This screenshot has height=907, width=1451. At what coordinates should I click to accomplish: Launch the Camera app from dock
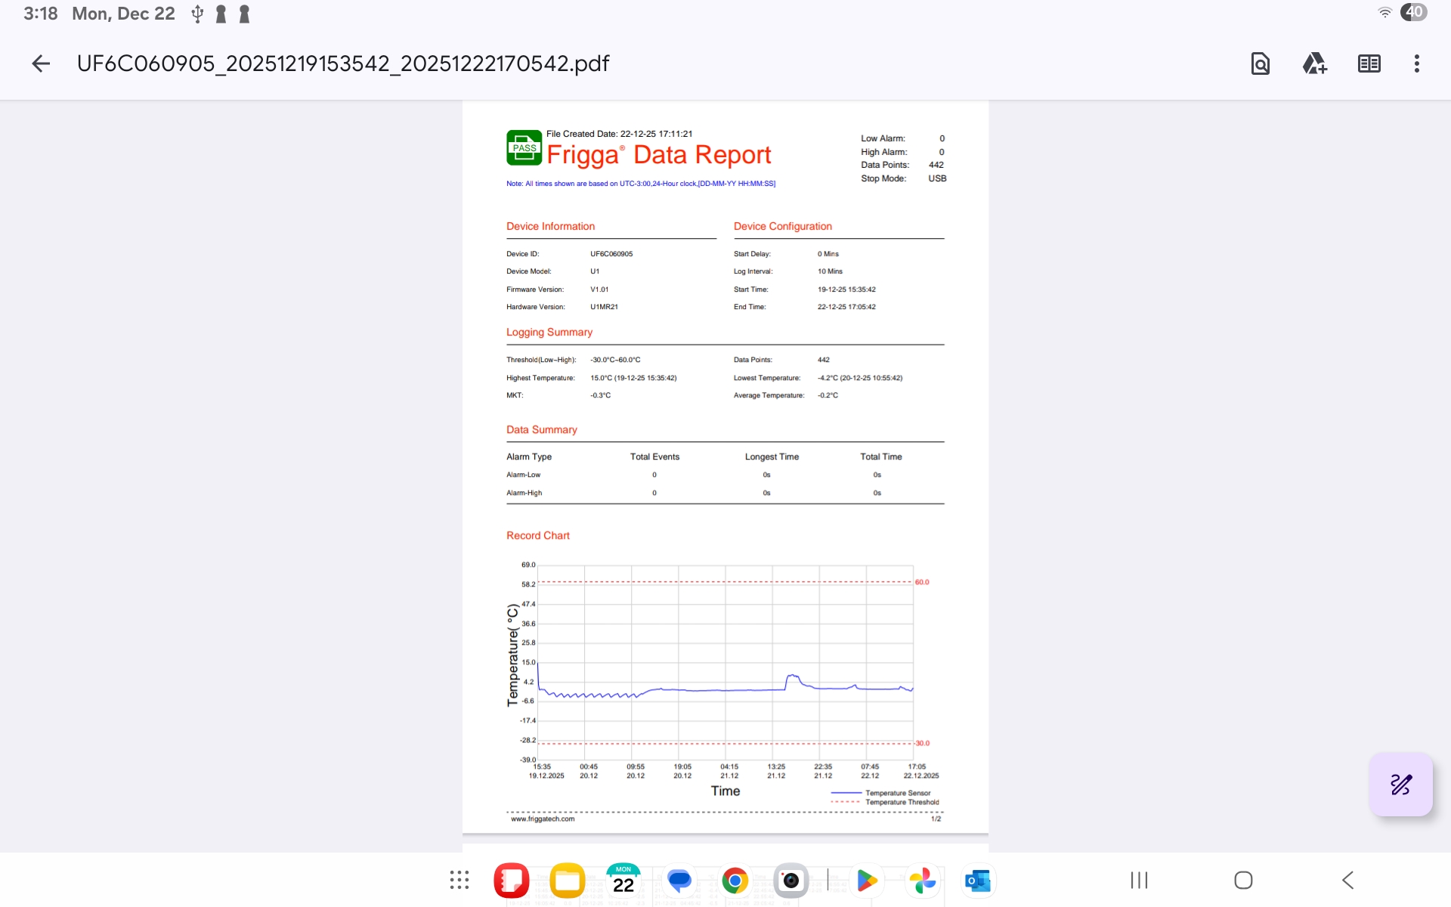click(790, 880)
